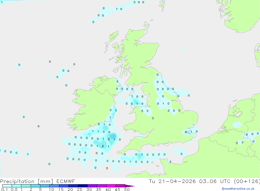Click the "(00+126)" forecast offset text
The width and height of the screenshot is (260, 191).
point(247,181)
